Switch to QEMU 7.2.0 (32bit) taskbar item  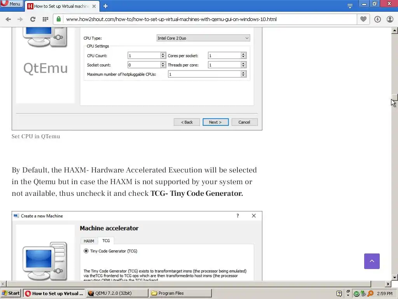(117, 293)
